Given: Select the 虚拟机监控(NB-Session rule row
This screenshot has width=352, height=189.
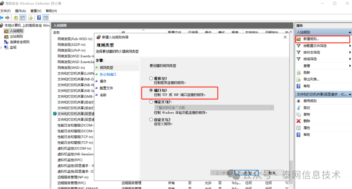Looking at the screenshot, I should [x=76, y=154].
